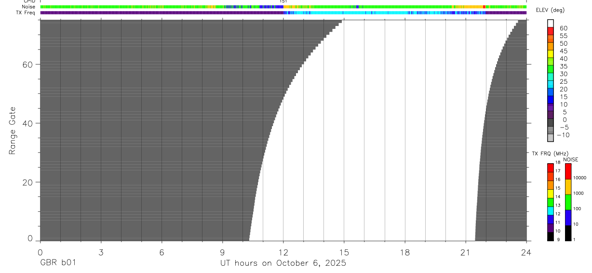Click the "40" label on the ELEV scale
592x273 pixels.
pos(563,59)
